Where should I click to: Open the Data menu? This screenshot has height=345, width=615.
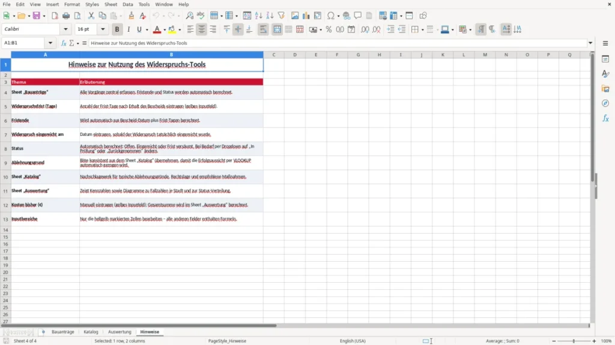tap(127, 4)
